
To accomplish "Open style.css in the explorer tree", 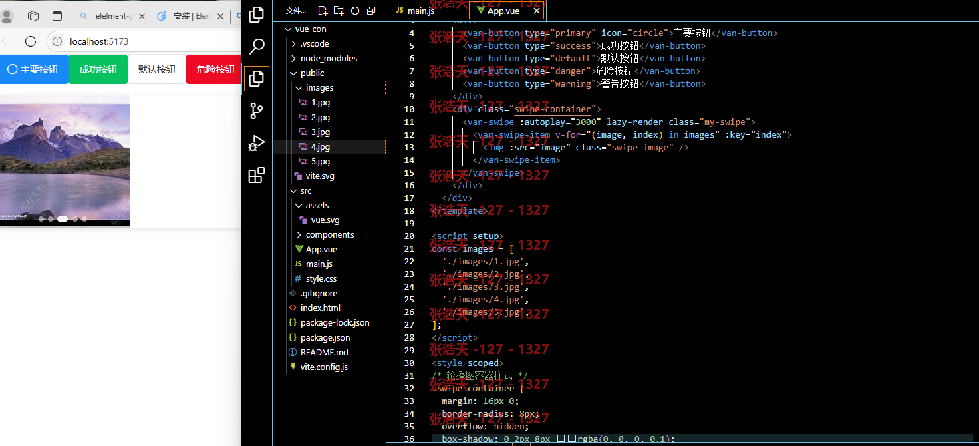I will coord(321,279).
